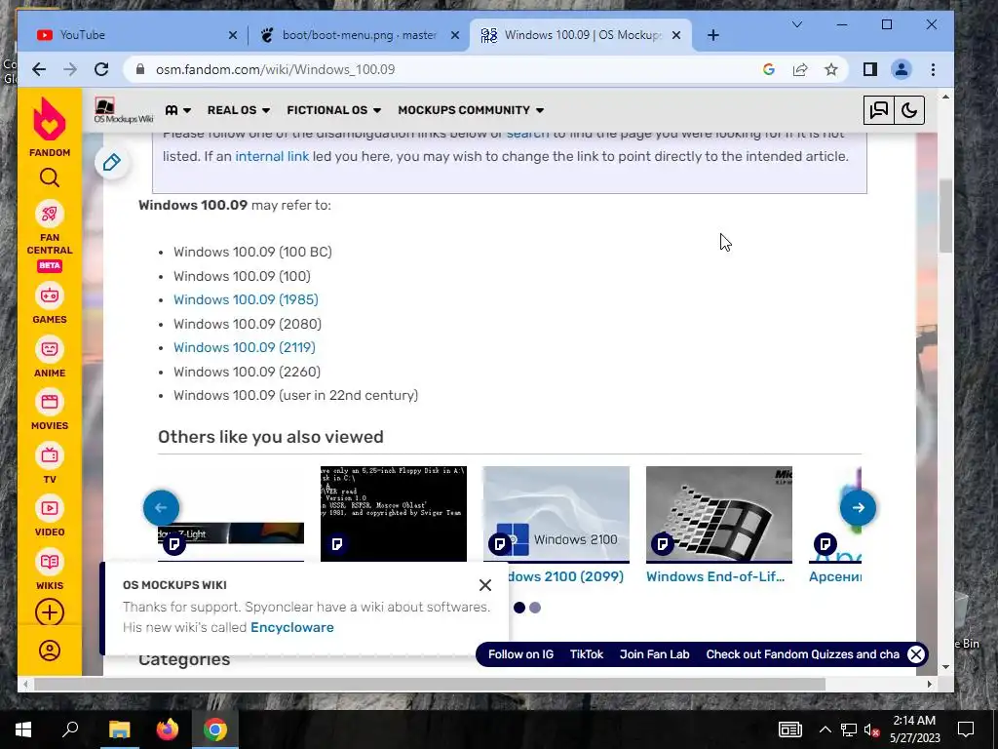Open Movies icon in sidebar

(x=50, y=402)
